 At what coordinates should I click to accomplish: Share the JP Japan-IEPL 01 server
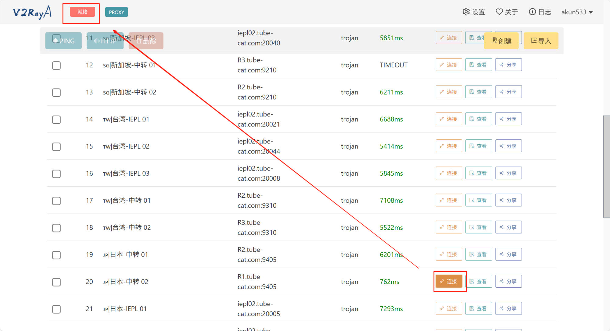tap(508, 308)
